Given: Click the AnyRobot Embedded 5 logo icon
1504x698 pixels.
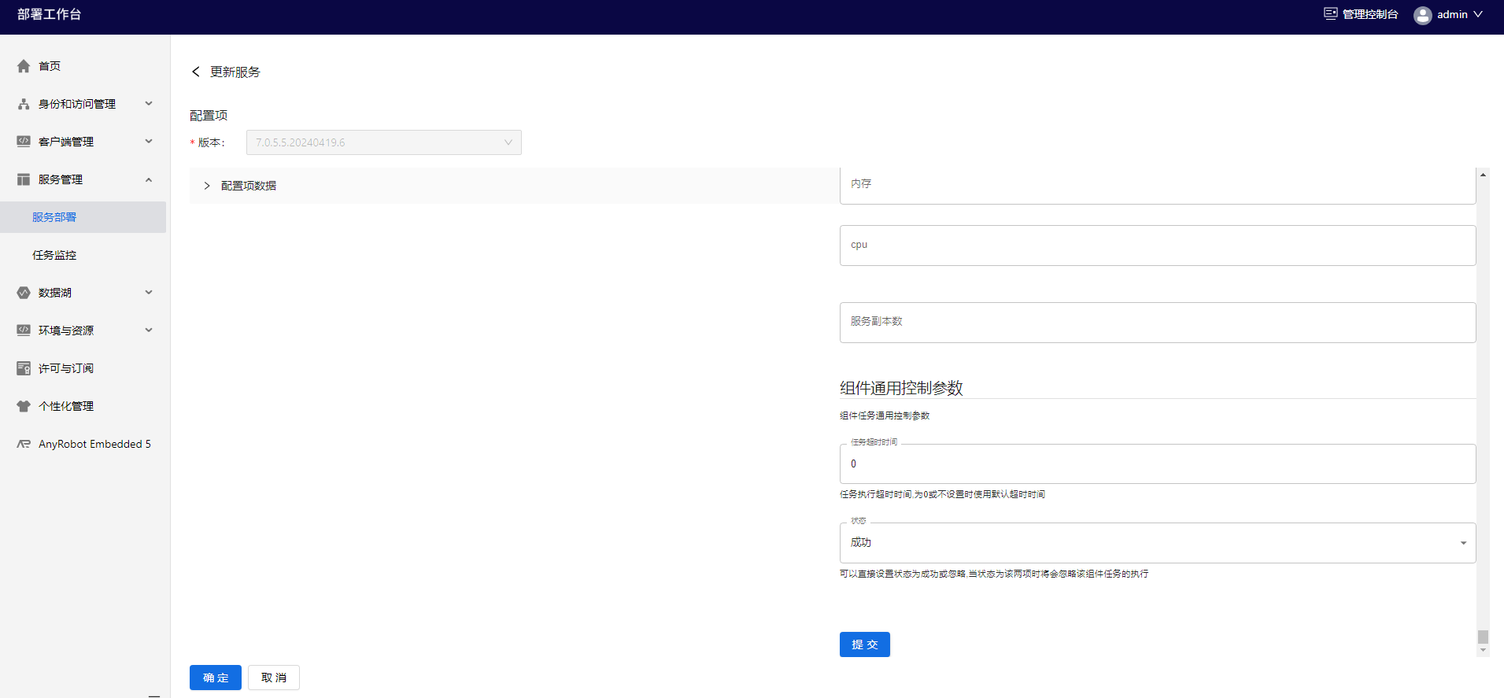Looking at the screenshot, I should pyautogui.click(x=24, y=444).
